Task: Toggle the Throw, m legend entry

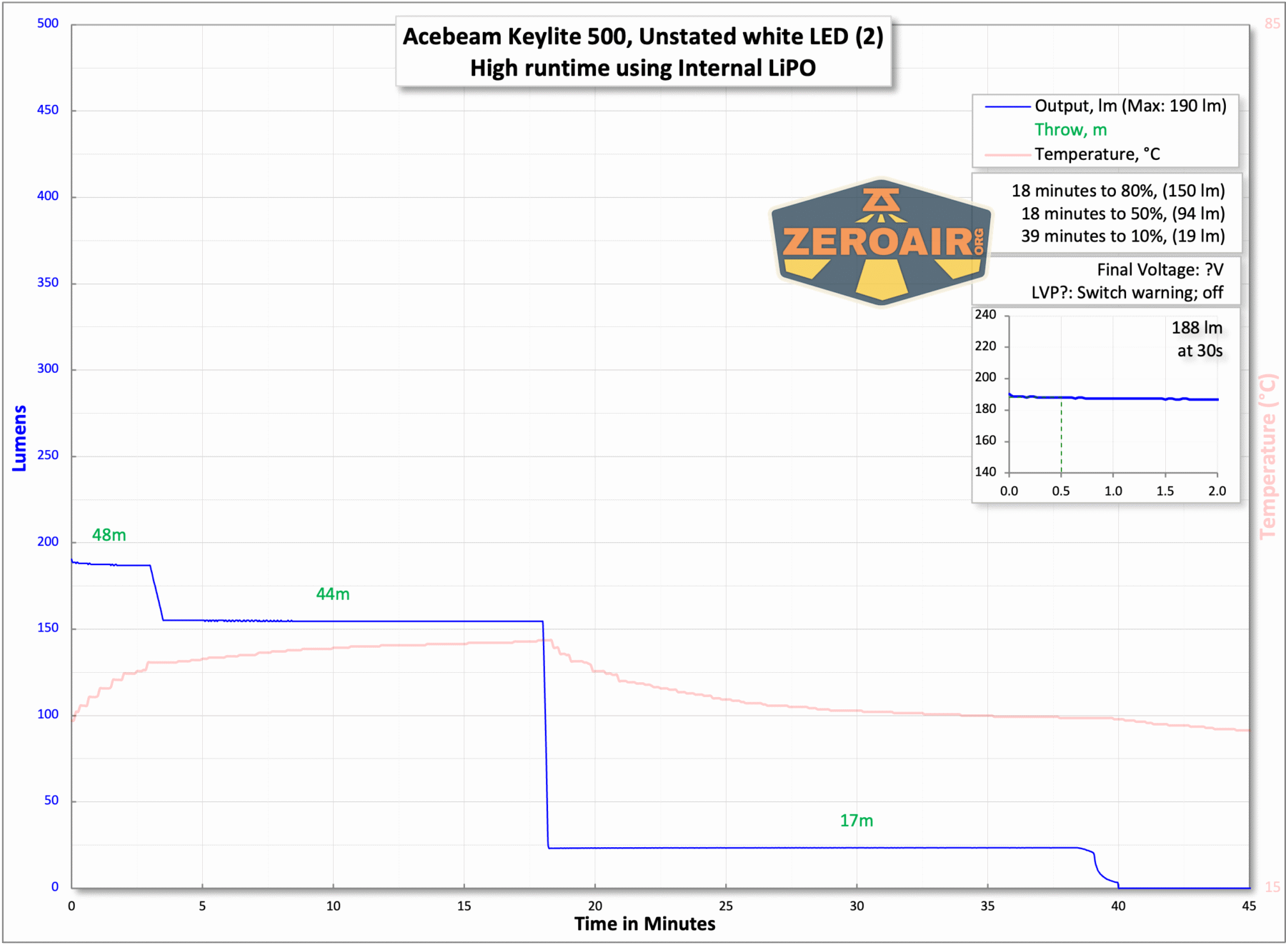Action: click(1069, 129)
